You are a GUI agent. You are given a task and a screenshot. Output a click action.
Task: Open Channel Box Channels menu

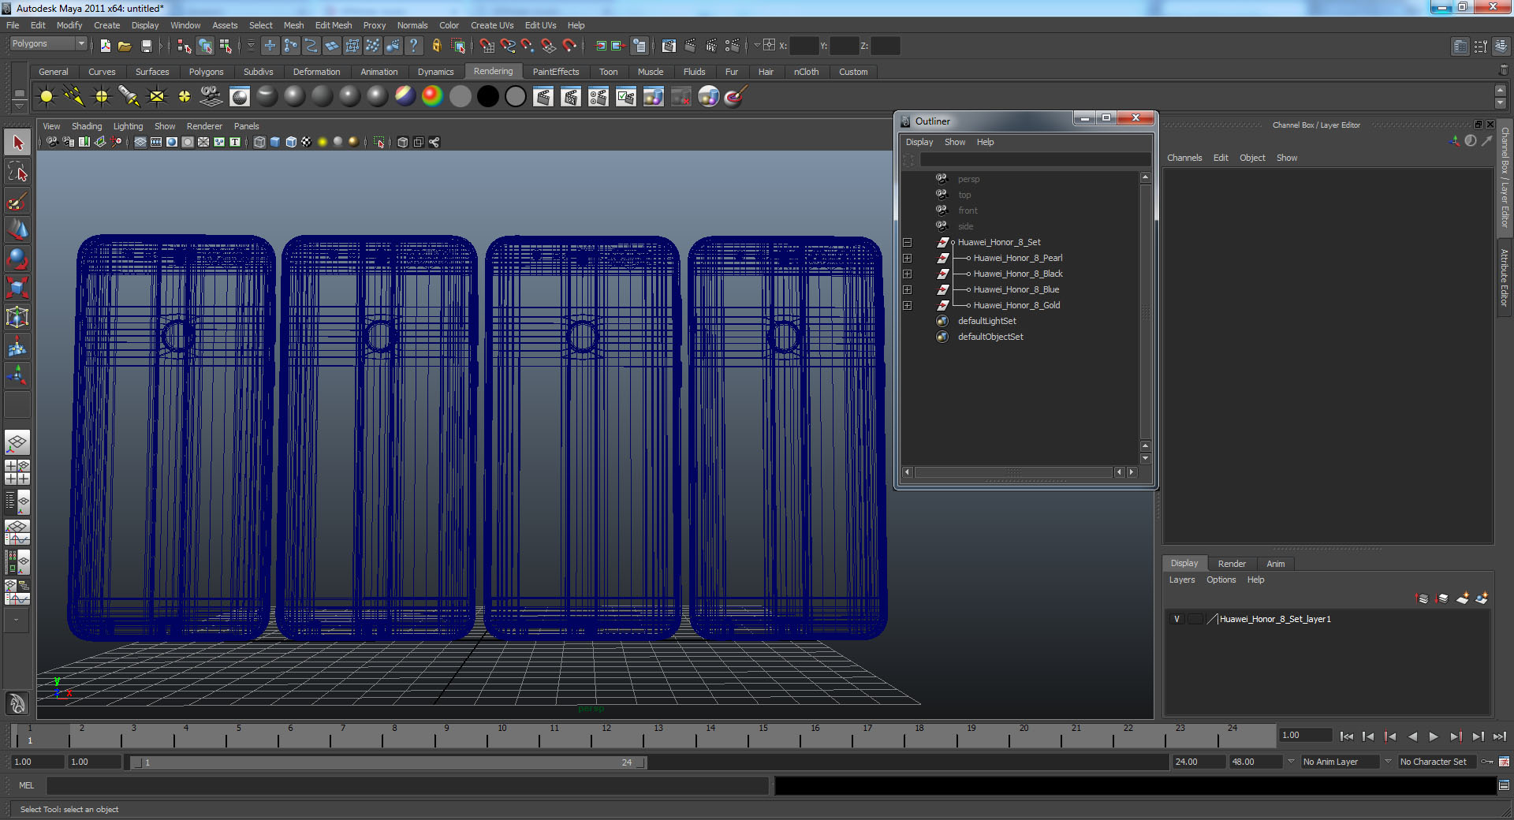point(1184,158)
